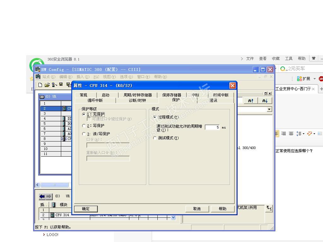
Task: Switch to the 常规 general tab
Action: 84,95
